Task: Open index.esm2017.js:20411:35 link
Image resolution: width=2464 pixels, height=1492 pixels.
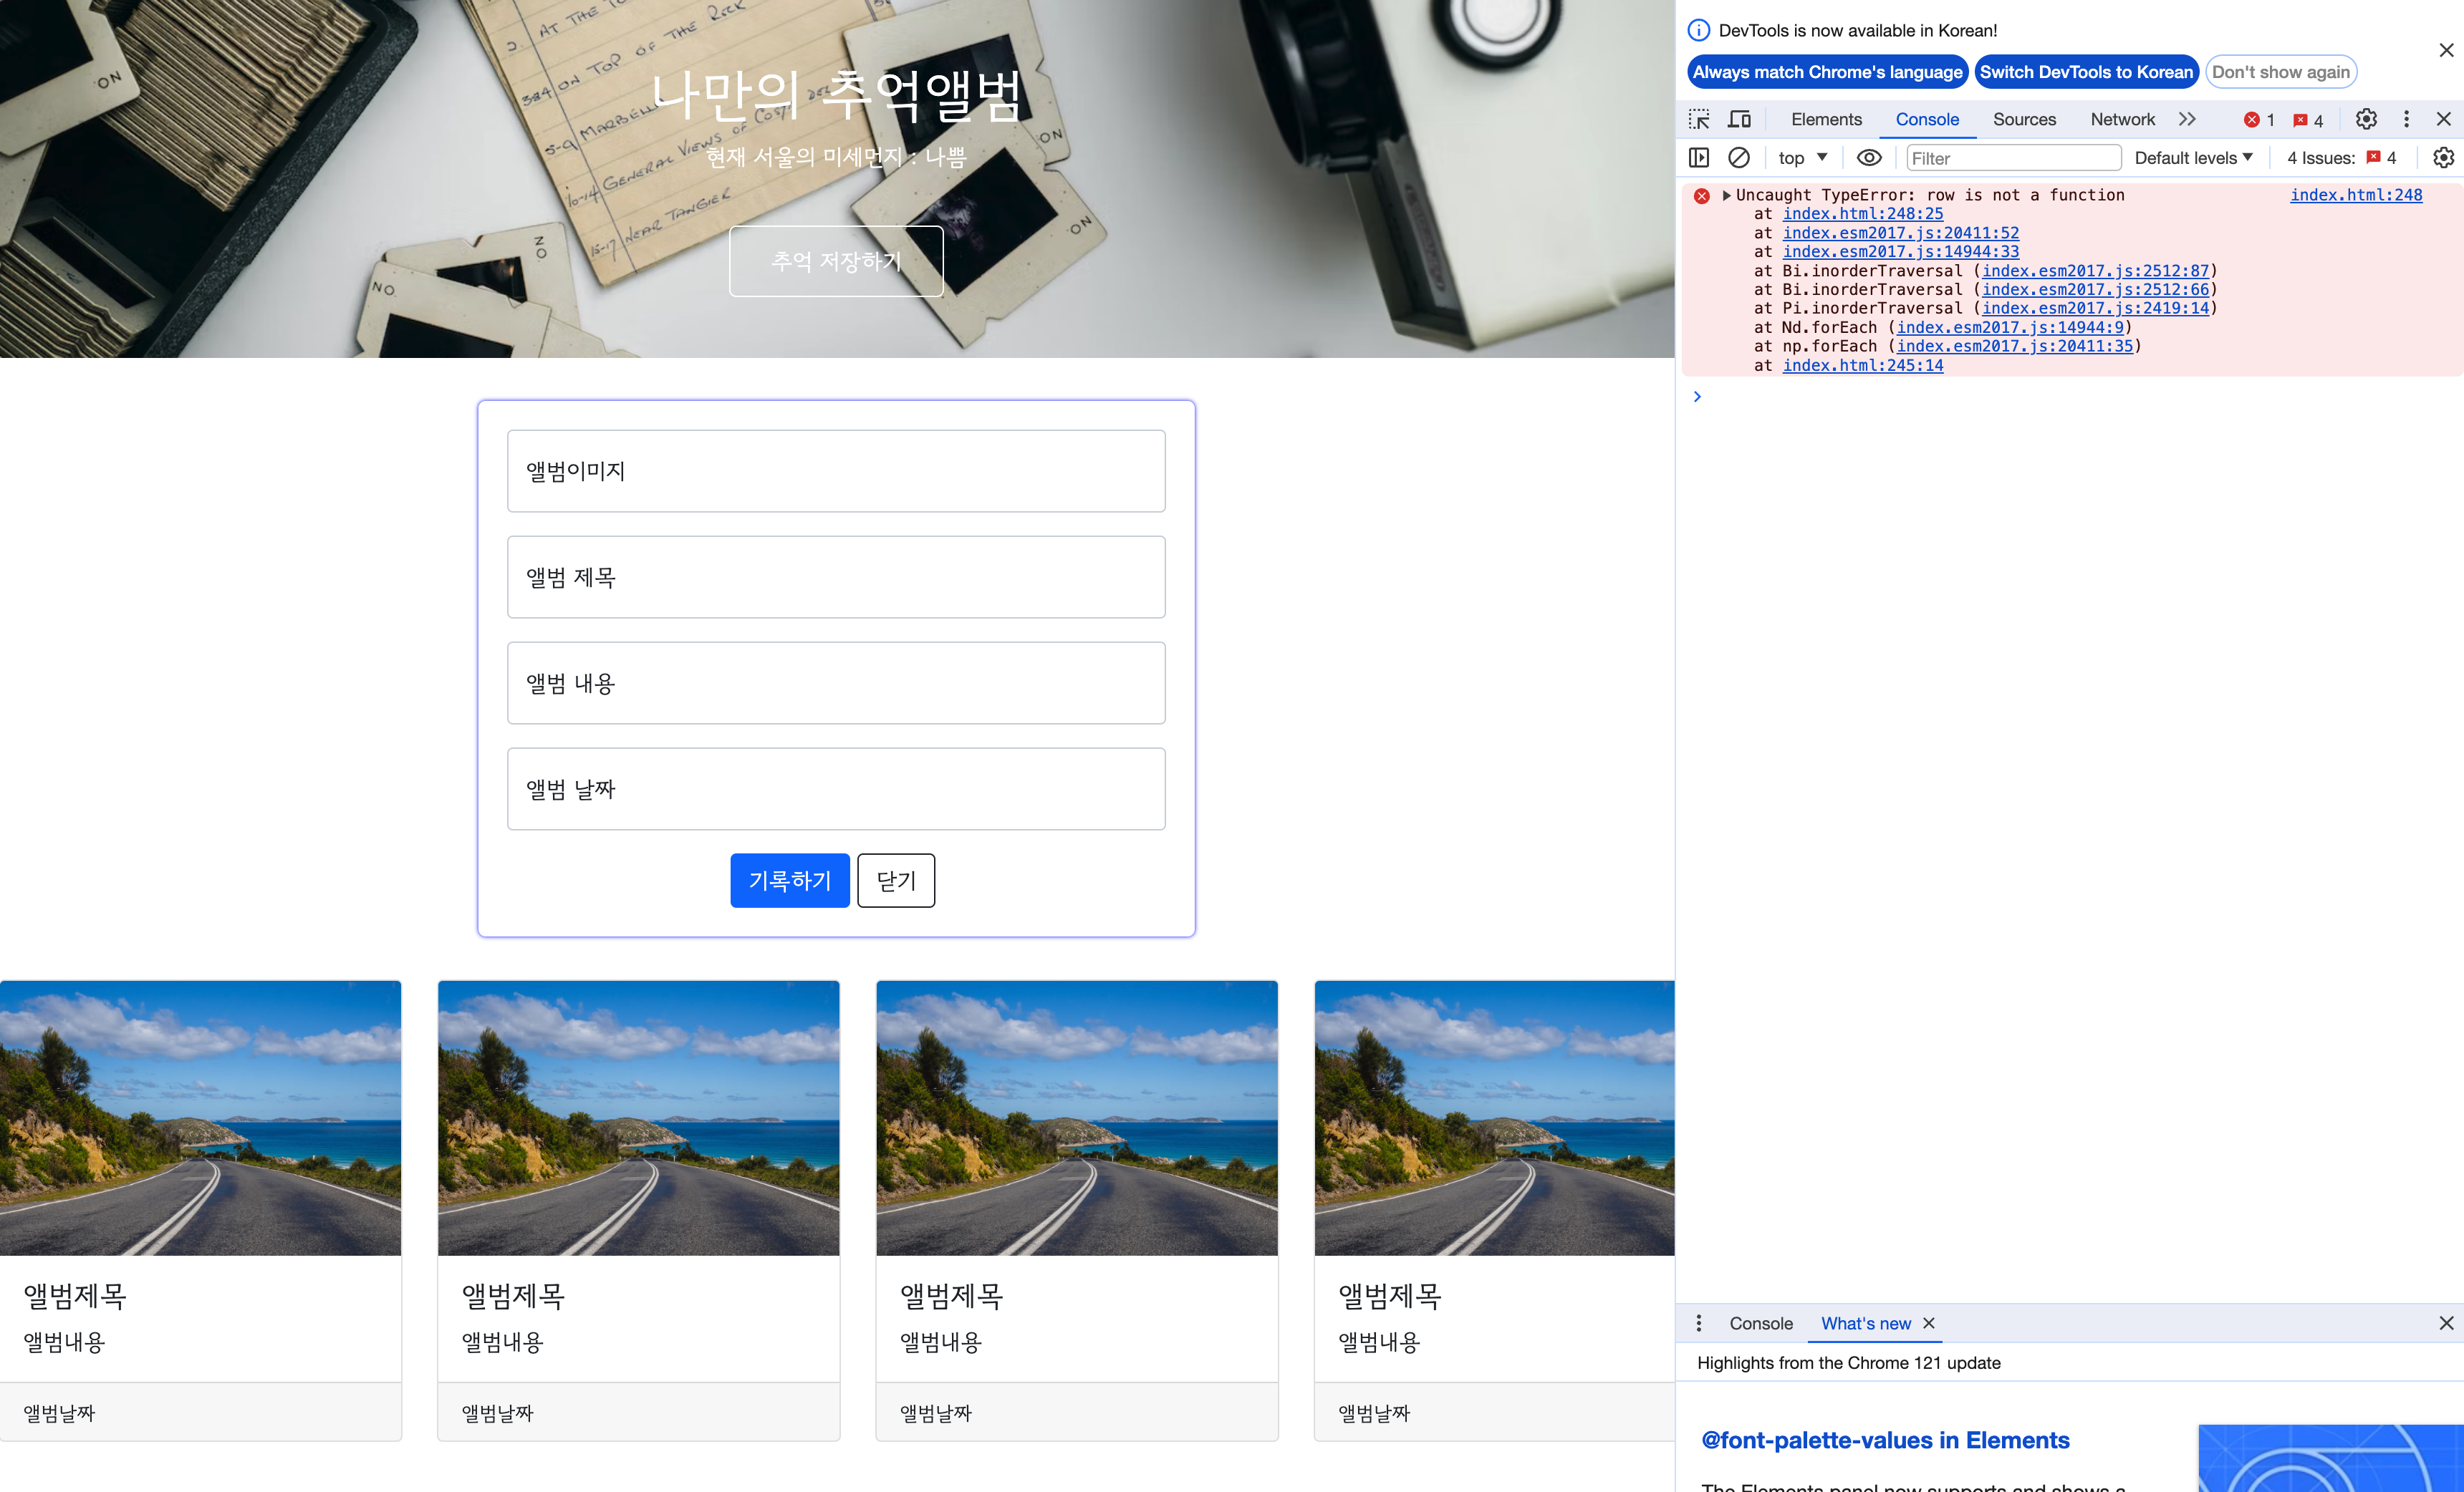Action: tap(2015, 347)
